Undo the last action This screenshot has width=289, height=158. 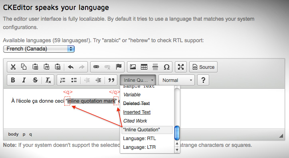click(x=71, y=67)
